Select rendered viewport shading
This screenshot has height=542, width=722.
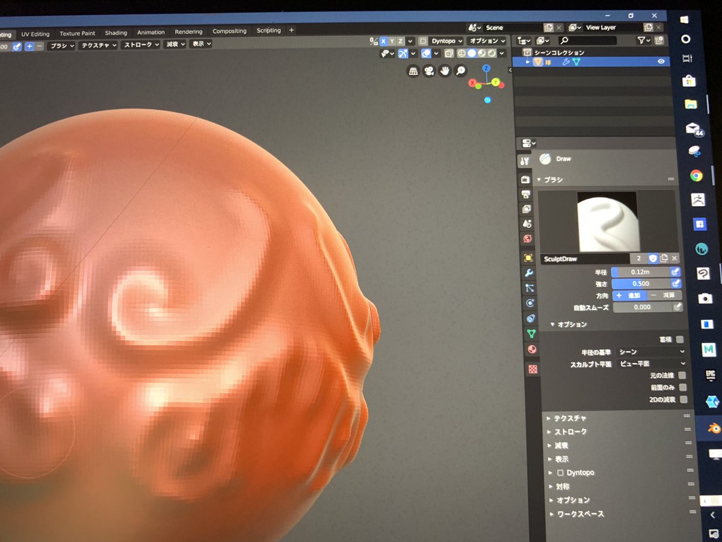492,54
